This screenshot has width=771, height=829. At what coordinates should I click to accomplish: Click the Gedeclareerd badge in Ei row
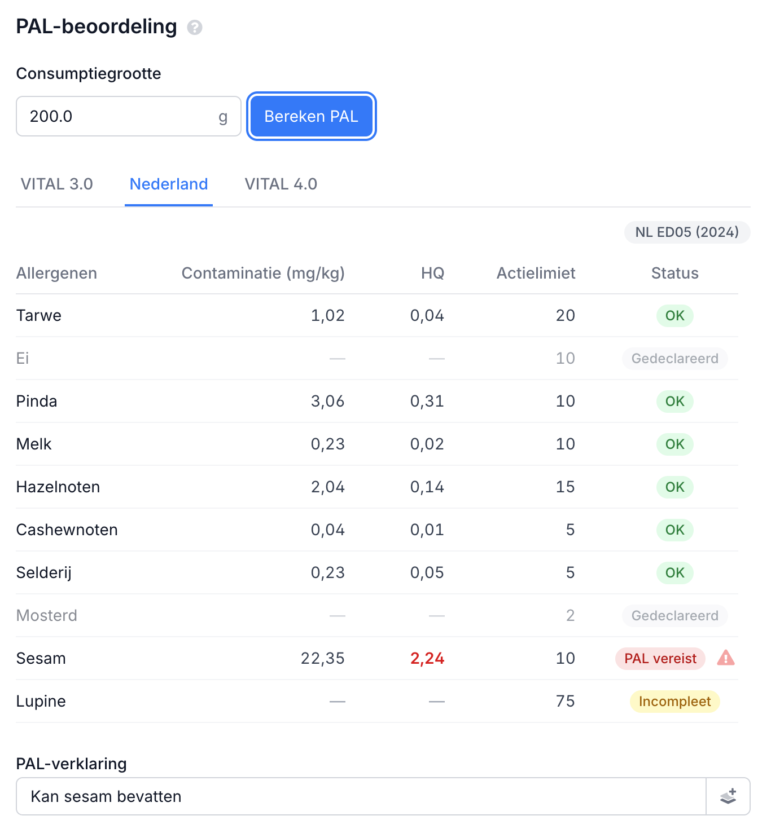click(674, 359)
